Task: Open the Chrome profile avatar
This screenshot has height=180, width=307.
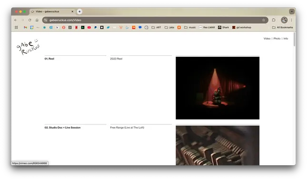Action: click(x=284, y=20)
